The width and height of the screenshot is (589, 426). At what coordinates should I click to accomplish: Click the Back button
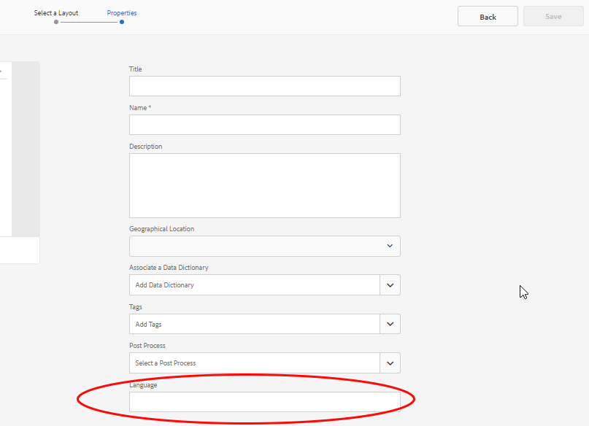point(488,17)
